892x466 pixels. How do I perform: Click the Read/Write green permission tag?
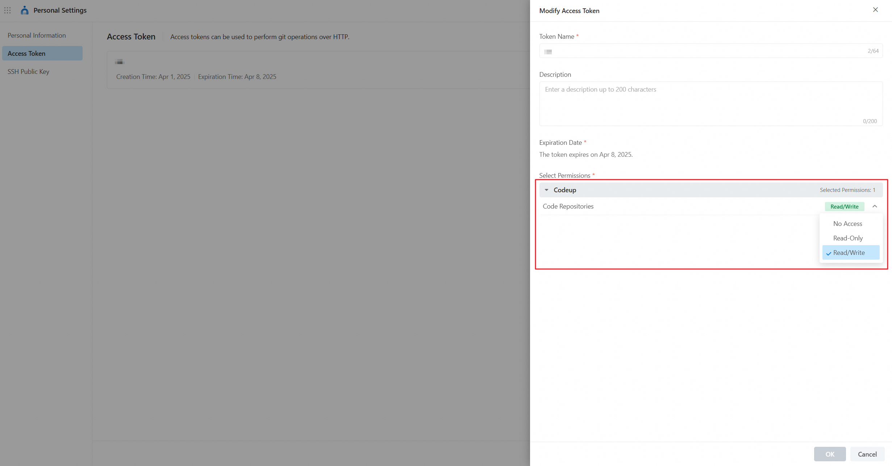[x=844, y=206]
